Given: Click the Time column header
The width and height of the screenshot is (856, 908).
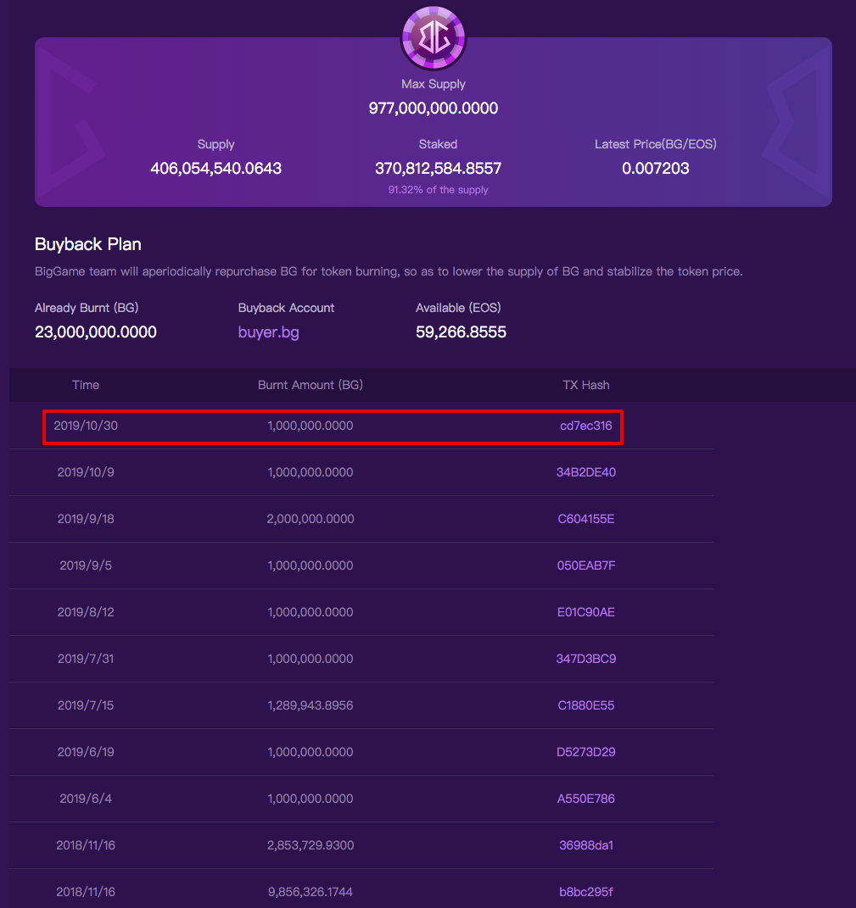Looking at the screenshot, I should pyautogui.click(x=86, y=385).
